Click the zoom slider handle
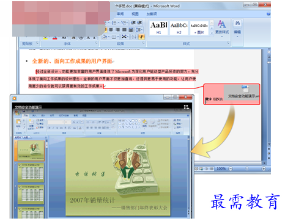 [x=247, y=168]
